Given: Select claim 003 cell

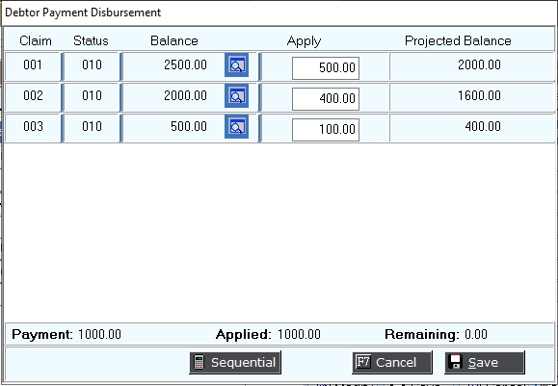Looking at the screenshot, I should (x=33, y=127).
